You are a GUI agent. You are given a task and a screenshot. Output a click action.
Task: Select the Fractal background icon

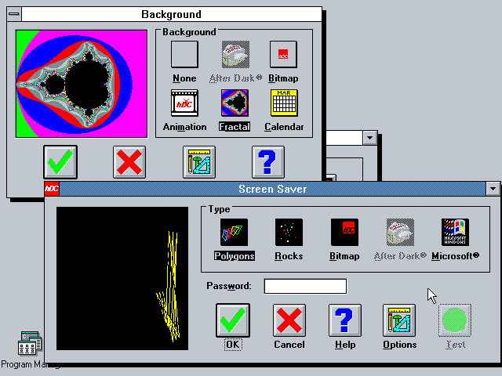tap(235, 103)
